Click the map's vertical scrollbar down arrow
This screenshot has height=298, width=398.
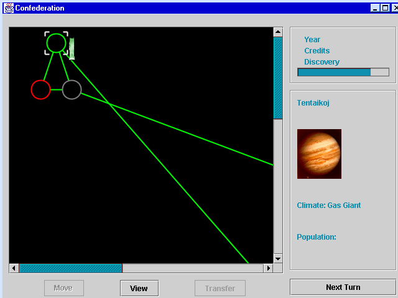point(278,258)
